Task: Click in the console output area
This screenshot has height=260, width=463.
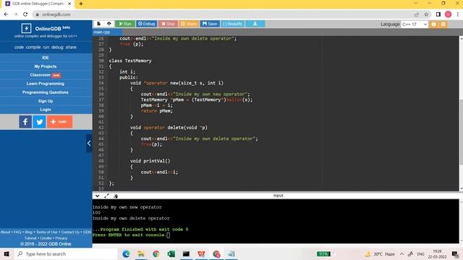Action: tap(276, 221)
